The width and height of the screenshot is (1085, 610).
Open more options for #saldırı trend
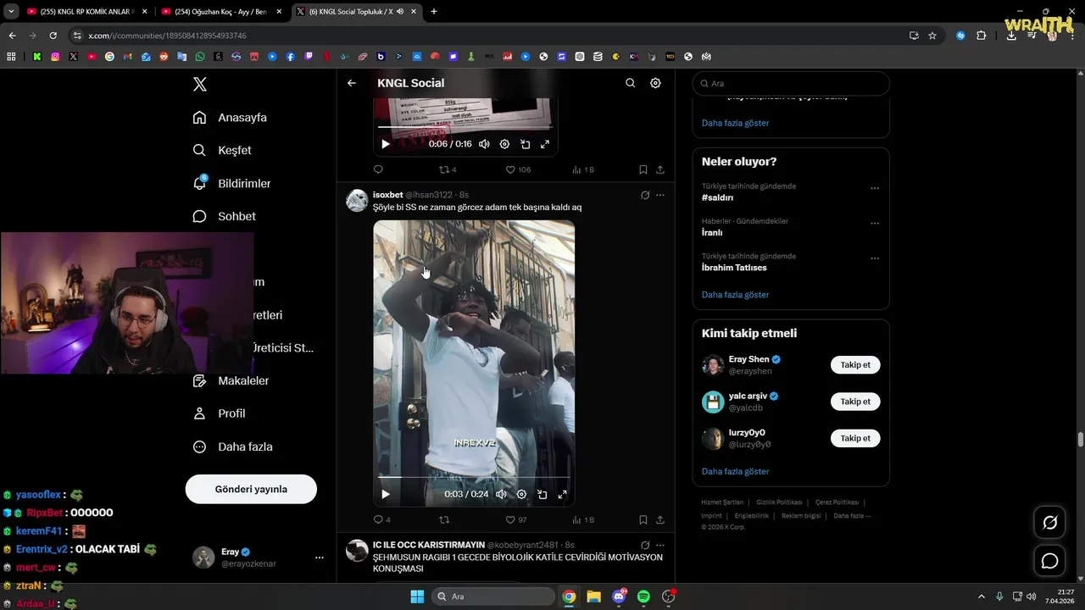tap(875, 188)
